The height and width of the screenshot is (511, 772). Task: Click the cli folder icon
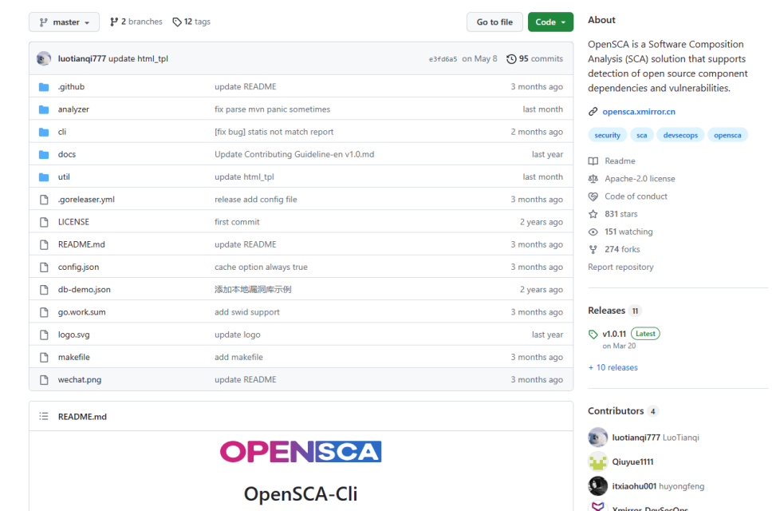coord(44,132)
